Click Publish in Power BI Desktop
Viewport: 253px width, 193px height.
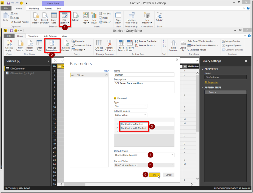(x=159, y=17)
